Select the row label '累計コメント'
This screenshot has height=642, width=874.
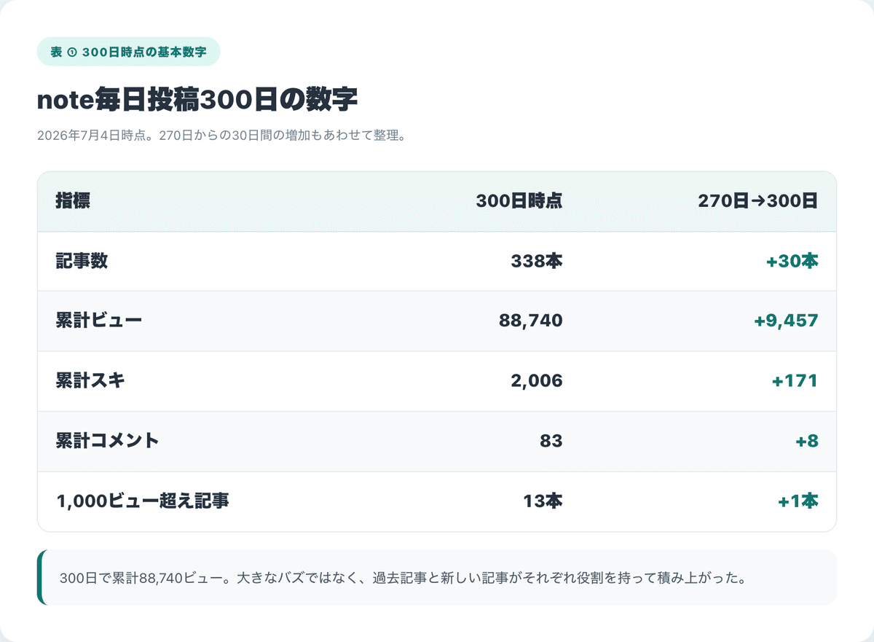pos(108,441)
